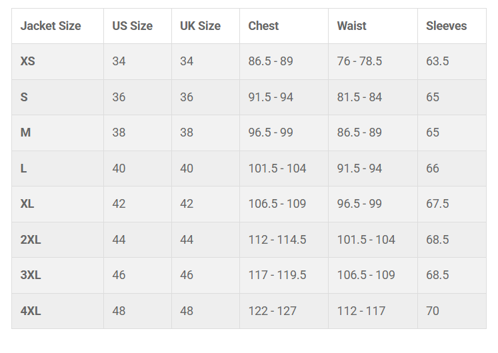Click the Sleeves column header
Screen dimensions: 498x353
(x=446, y=26)
